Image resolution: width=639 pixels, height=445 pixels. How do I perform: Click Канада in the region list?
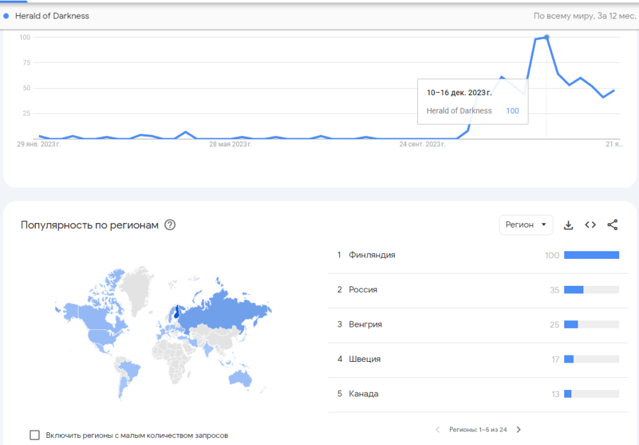(364, 393)
